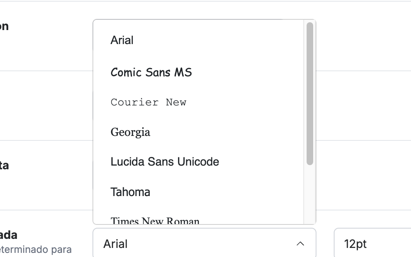Click the gray text "eterminado para"
This screenshot has height=257, width=411.
[x=36, y=249]
